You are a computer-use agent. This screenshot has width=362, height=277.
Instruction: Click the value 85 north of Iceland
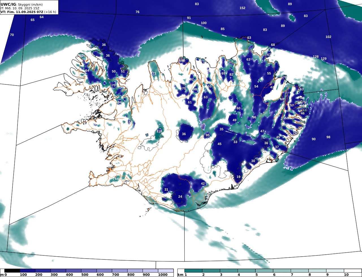(x=223, y=29)
